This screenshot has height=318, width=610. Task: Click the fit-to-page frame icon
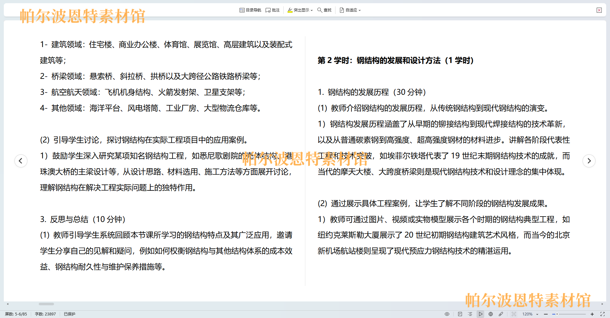pos(514,314)
